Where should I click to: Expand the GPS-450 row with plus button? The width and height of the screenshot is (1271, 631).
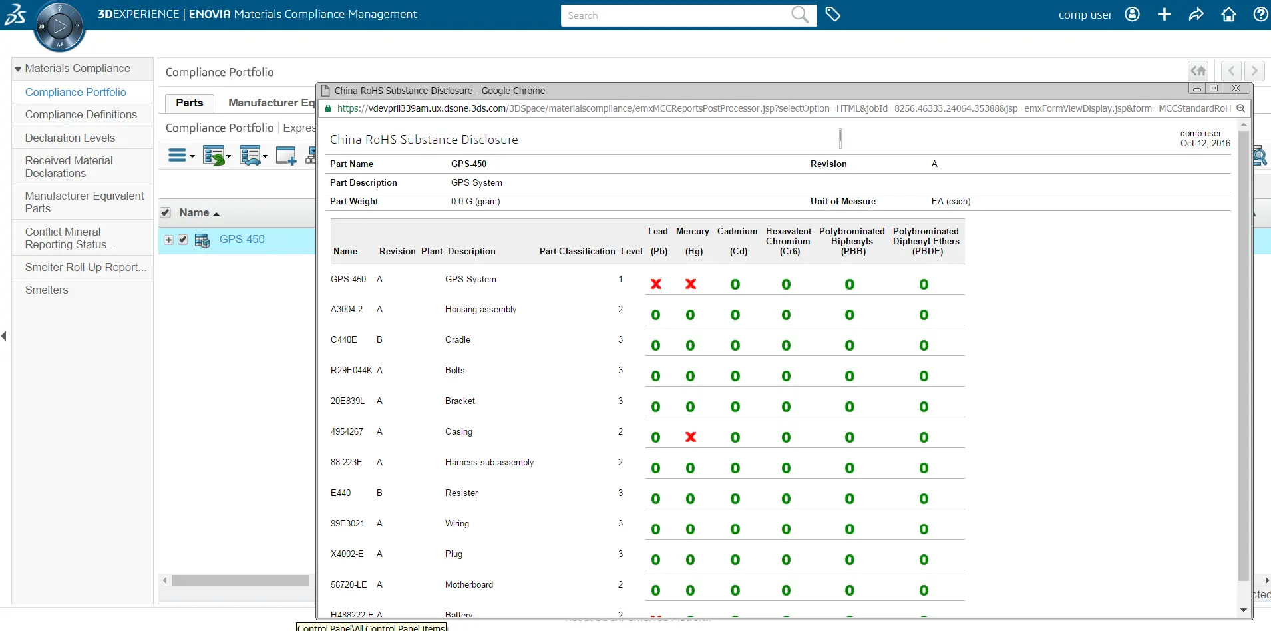click(x=169, y=240)
